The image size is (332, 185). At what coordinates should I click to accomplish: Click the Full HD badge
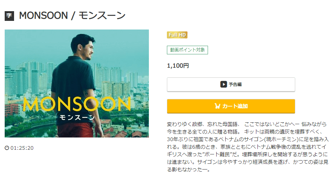click(x=177, y=35)
